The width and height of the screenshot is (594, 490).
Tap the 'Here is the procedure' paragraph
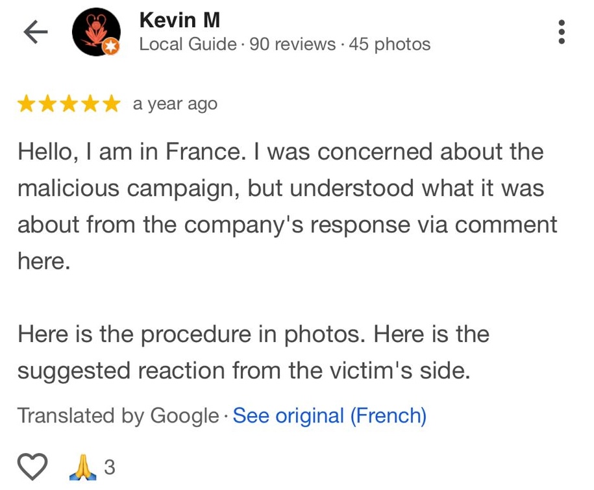tap(253, 352)
